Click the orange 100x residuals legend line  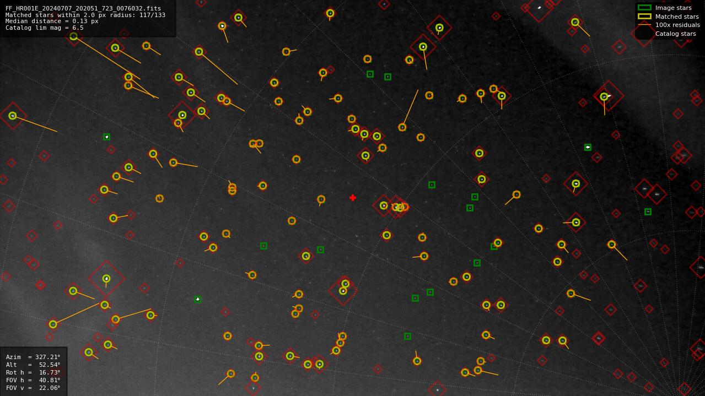pos(644,25)
